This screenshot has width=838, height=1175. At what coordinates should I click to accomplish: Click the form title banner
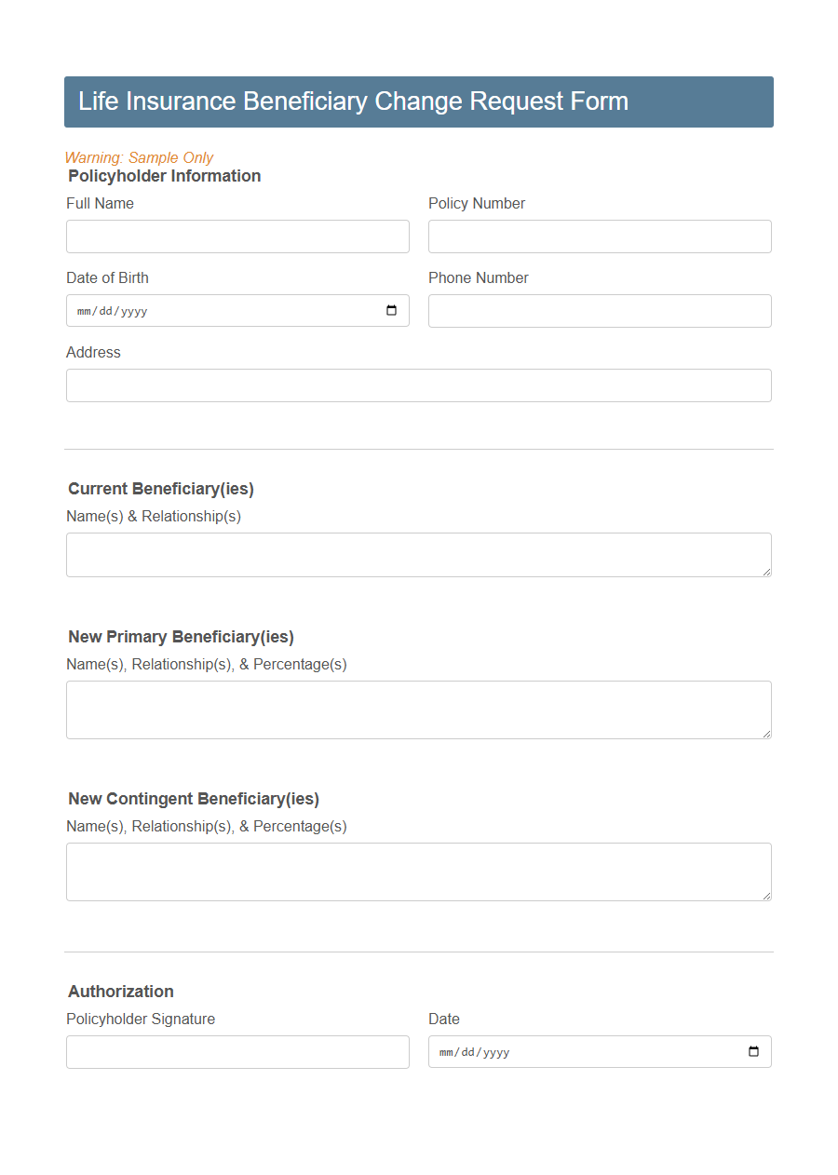click(418, 101)
